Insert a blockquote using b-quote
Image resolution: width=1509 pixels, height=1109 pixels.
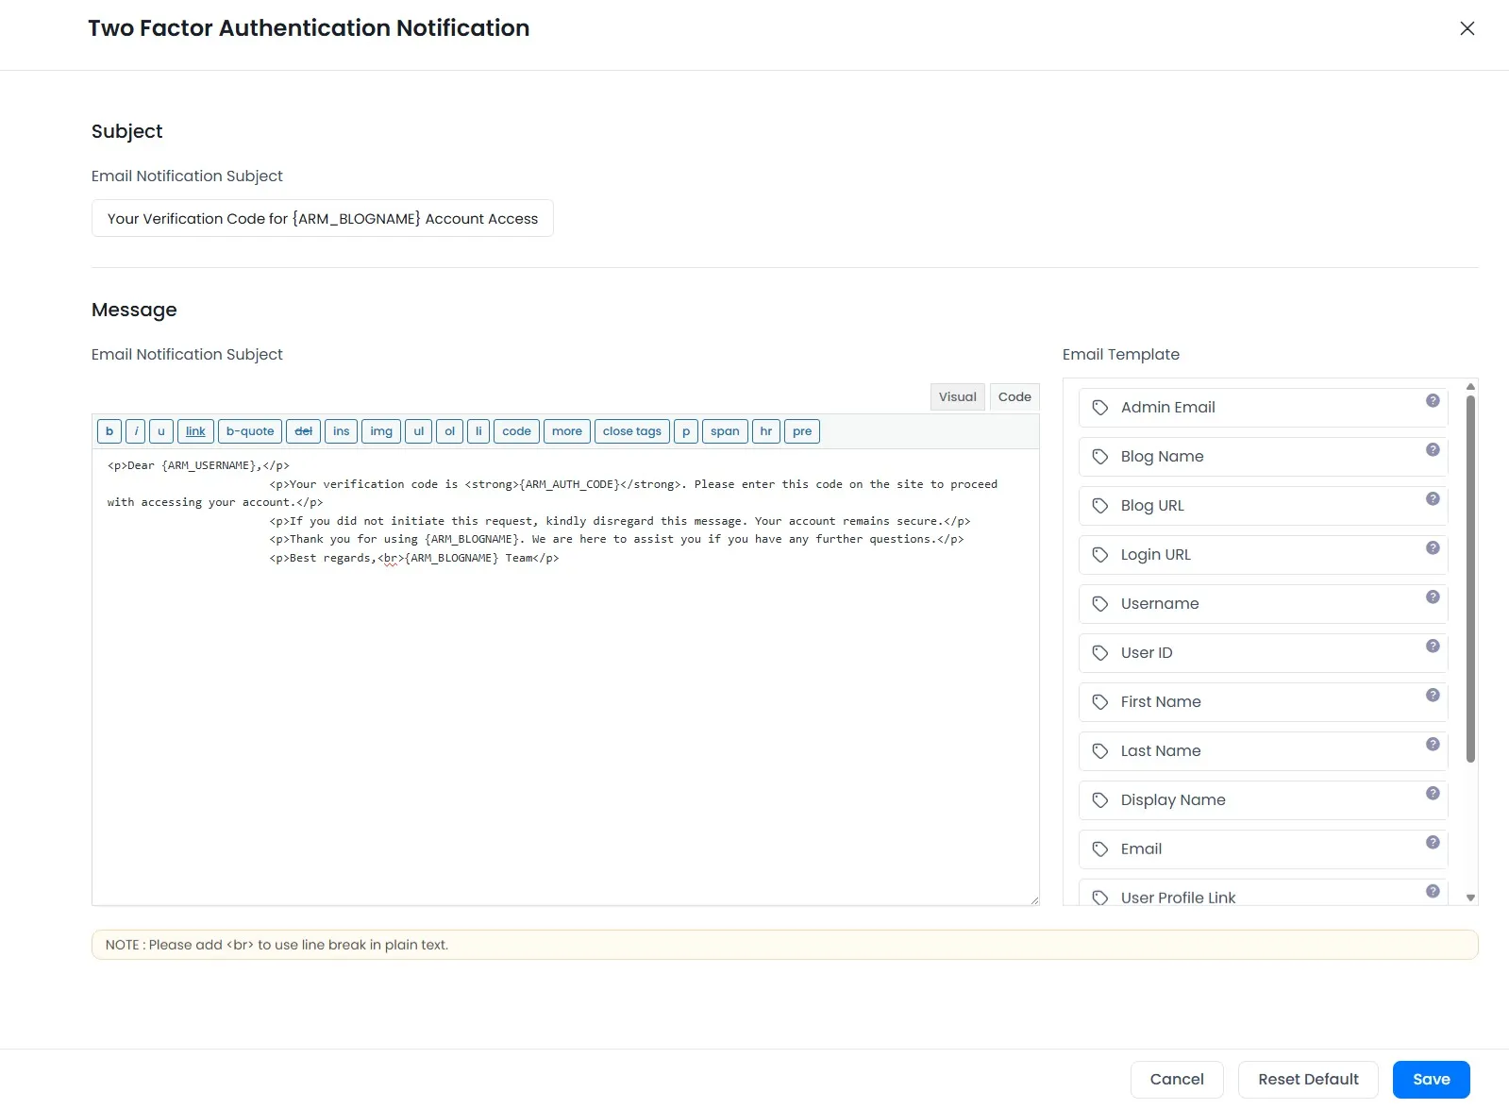250,431
